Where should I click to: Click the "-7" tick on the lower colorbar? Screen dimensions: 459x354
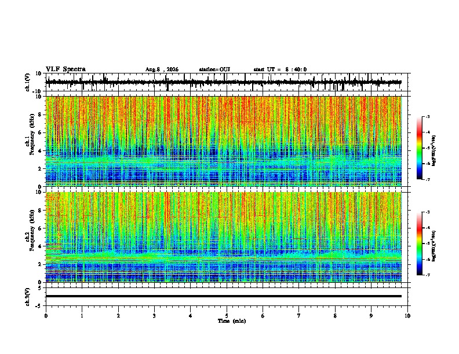pos(428,275)
